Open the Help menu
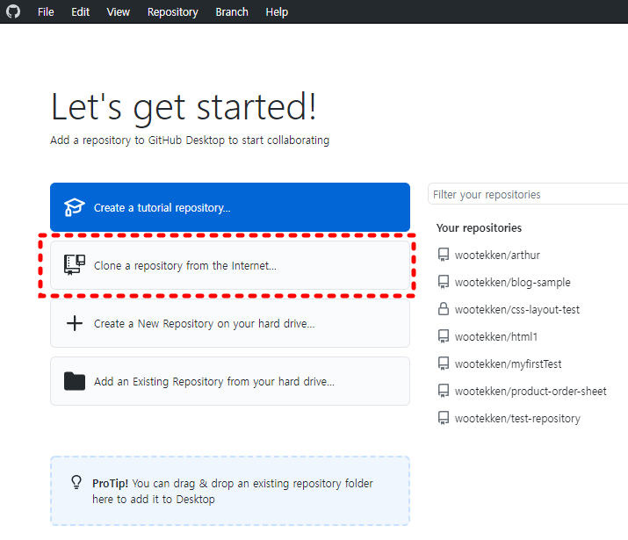Image resolution: width=628 pixels, height=540 pixels. click(277, 12)
